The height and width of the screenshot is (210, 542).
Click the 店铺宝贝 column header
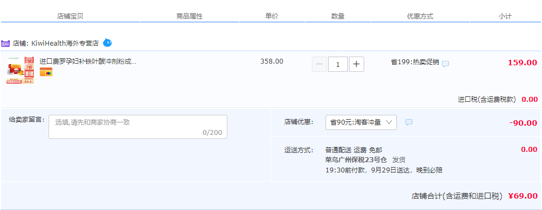pos(70,16)
